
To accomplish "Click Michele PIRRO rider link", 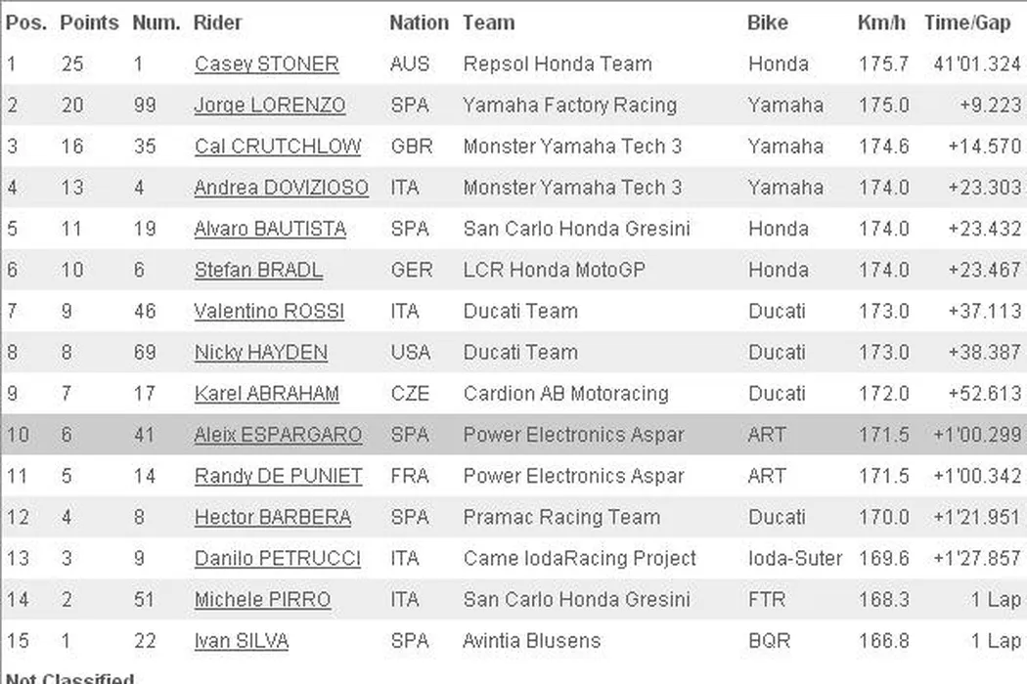I will 262,600.
